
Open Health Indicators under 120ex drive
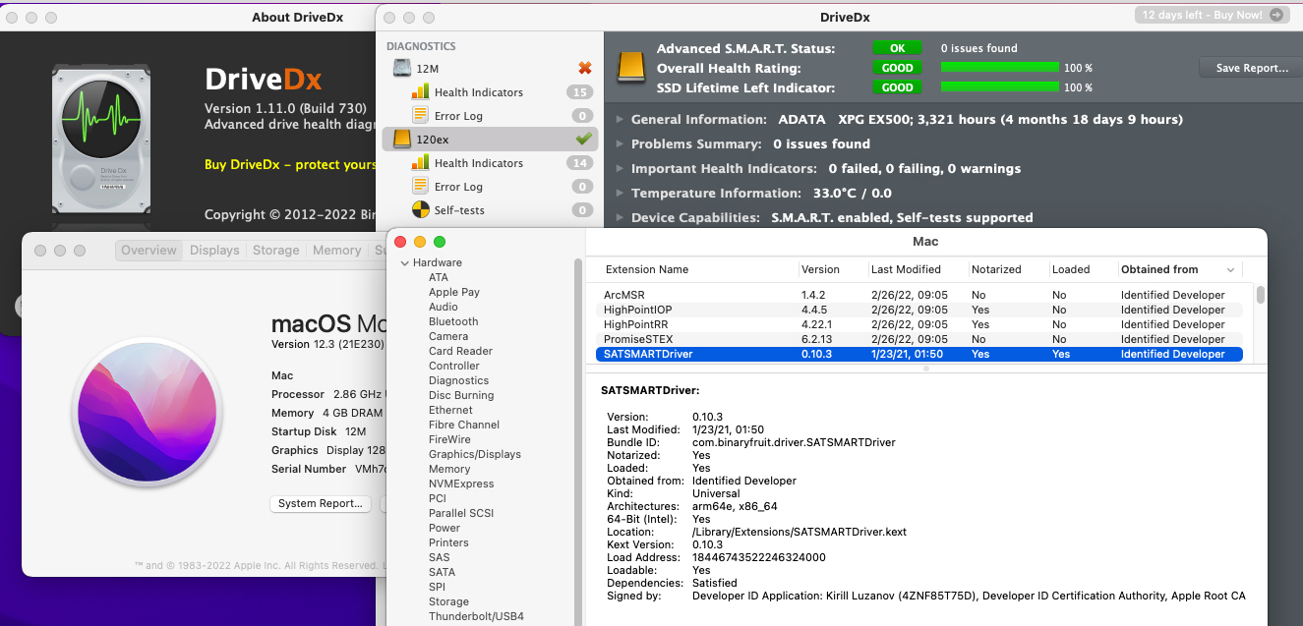point(479,163)
